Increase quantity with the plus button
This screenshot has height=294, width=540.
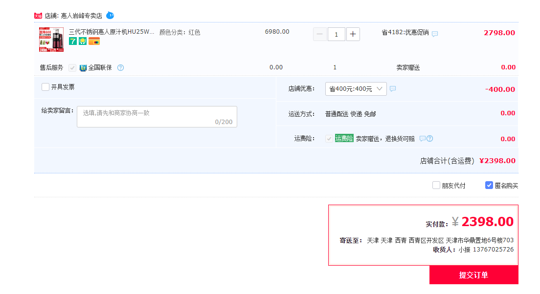[353, 34]
